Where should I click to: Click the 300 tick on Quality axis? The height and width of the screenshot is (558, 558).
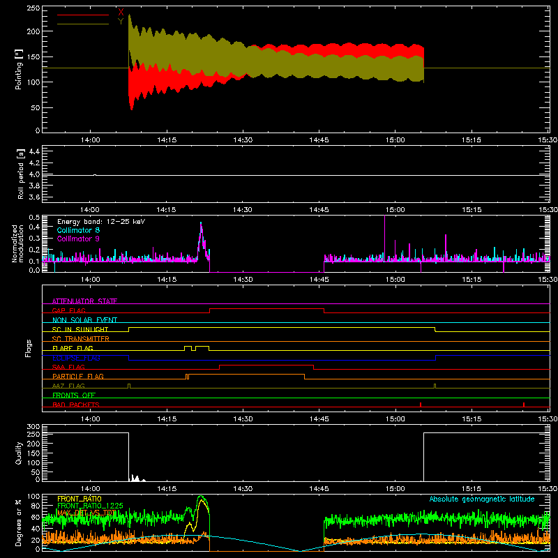pyautogui.click(x=33, y=427)
